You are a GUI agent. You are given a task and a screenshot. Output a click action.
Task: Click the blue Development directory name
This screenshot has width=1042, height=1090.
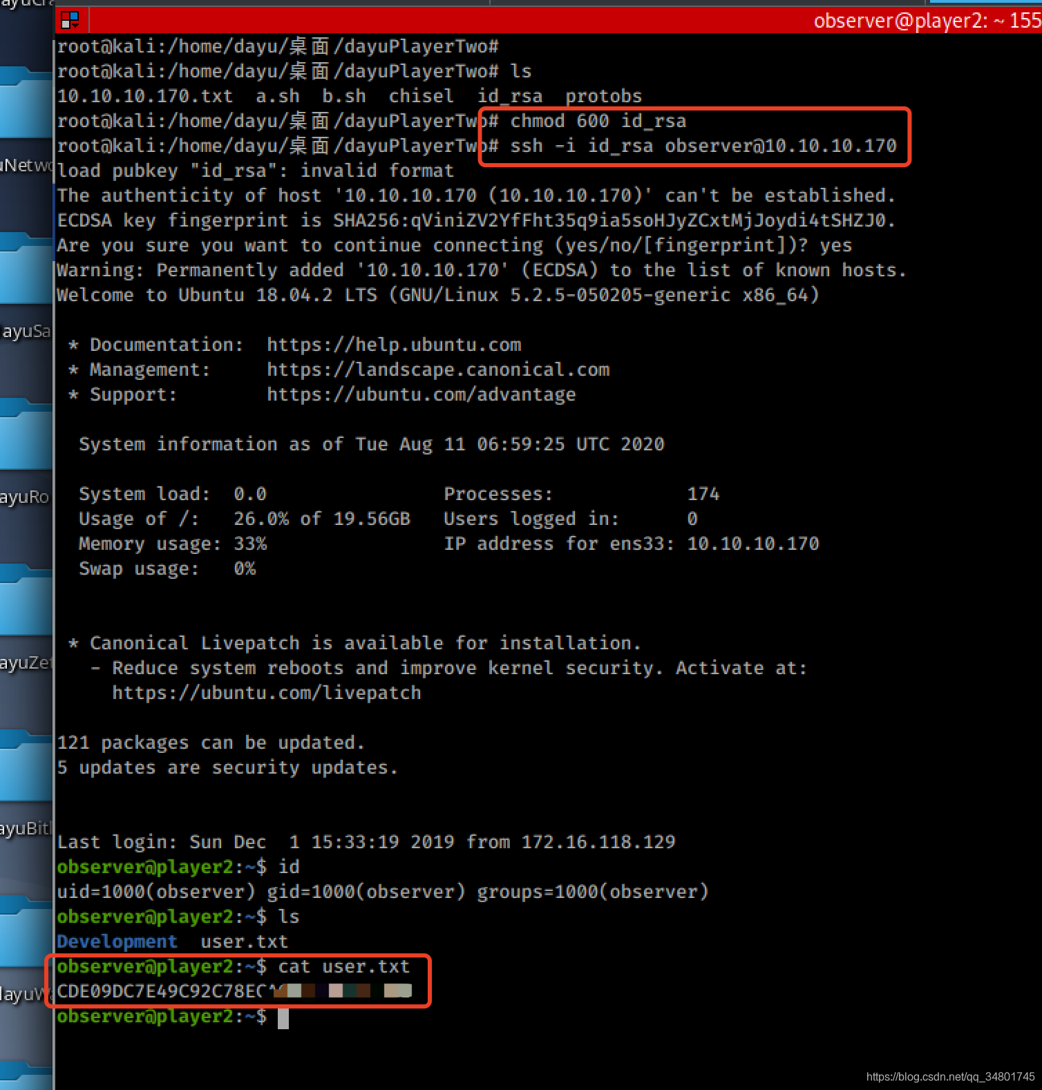point(117,941)
